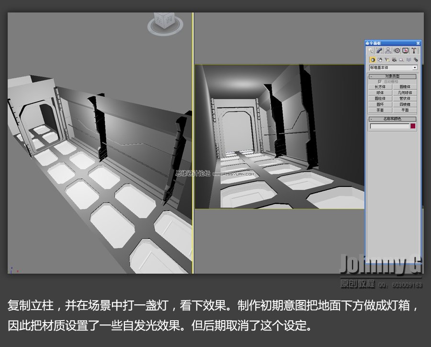Viewport: 431px width, 347px height.
Task: Open the object color swatch
Action: [413, 125]
